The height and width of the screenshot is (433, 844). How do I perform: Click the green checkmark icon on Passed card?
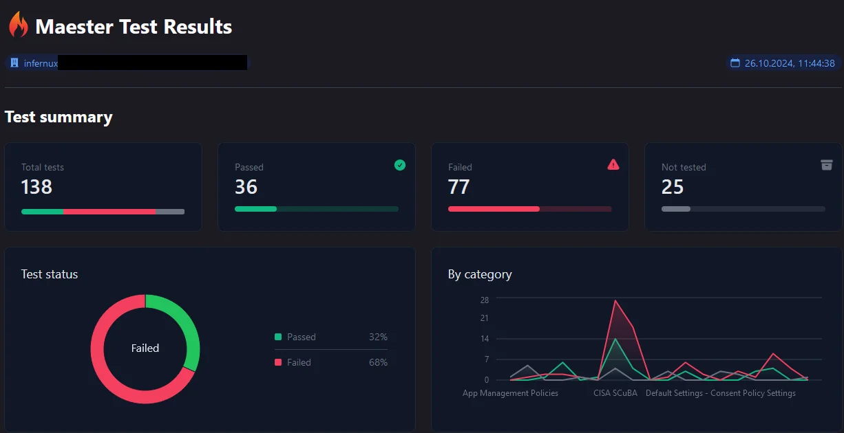tap(400, 165)
